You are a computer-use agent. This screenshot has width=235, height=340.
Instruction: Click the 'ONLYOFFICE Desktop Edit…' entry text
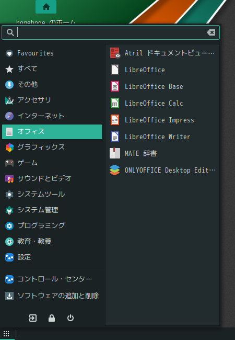coord(170,170)
